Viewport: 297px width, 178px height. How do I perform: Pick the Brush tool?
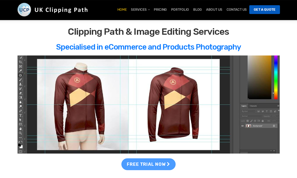click(20, 80)
